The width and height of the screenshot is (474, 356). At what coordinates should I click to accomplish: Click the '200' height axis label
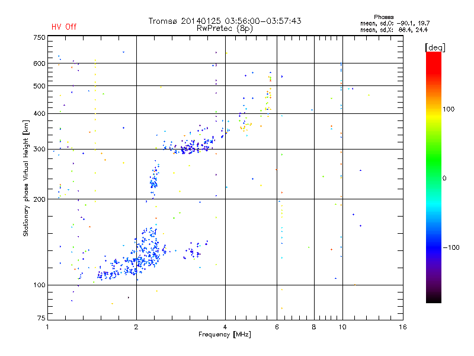[39, 199]
